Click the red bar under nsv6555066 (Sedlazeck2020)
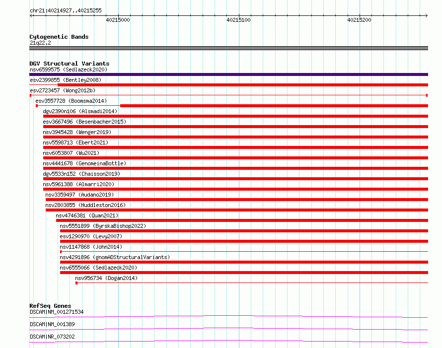Image resolution: width=442 pixels, height=348 pixels. coord(244,273)
